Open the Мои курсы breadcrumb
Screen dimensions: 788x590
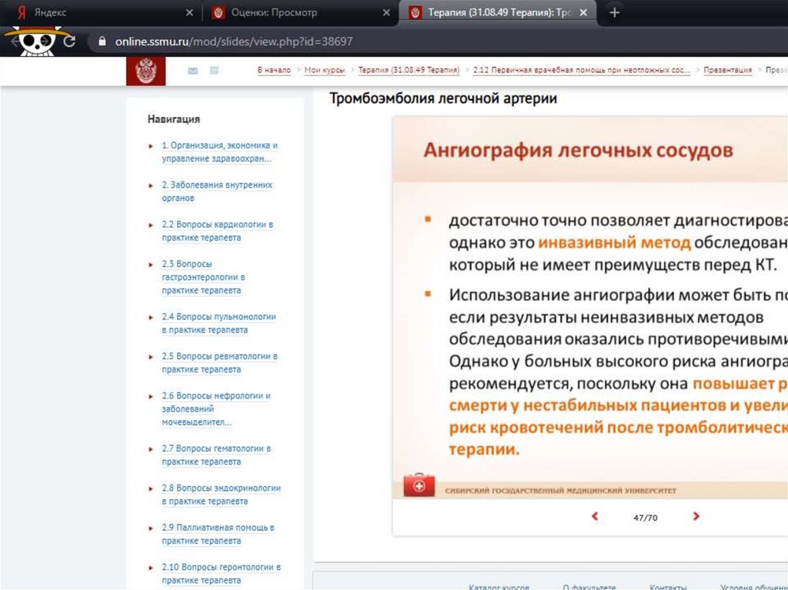325,70
